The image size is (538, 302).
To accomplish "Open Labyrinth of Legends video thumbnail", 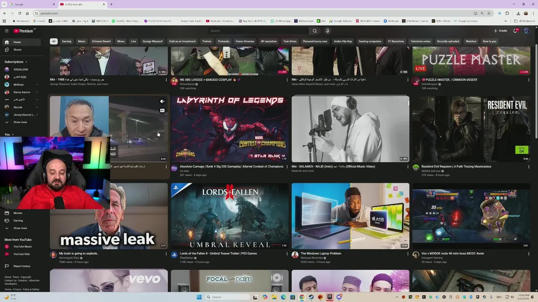I will [229, 129].
